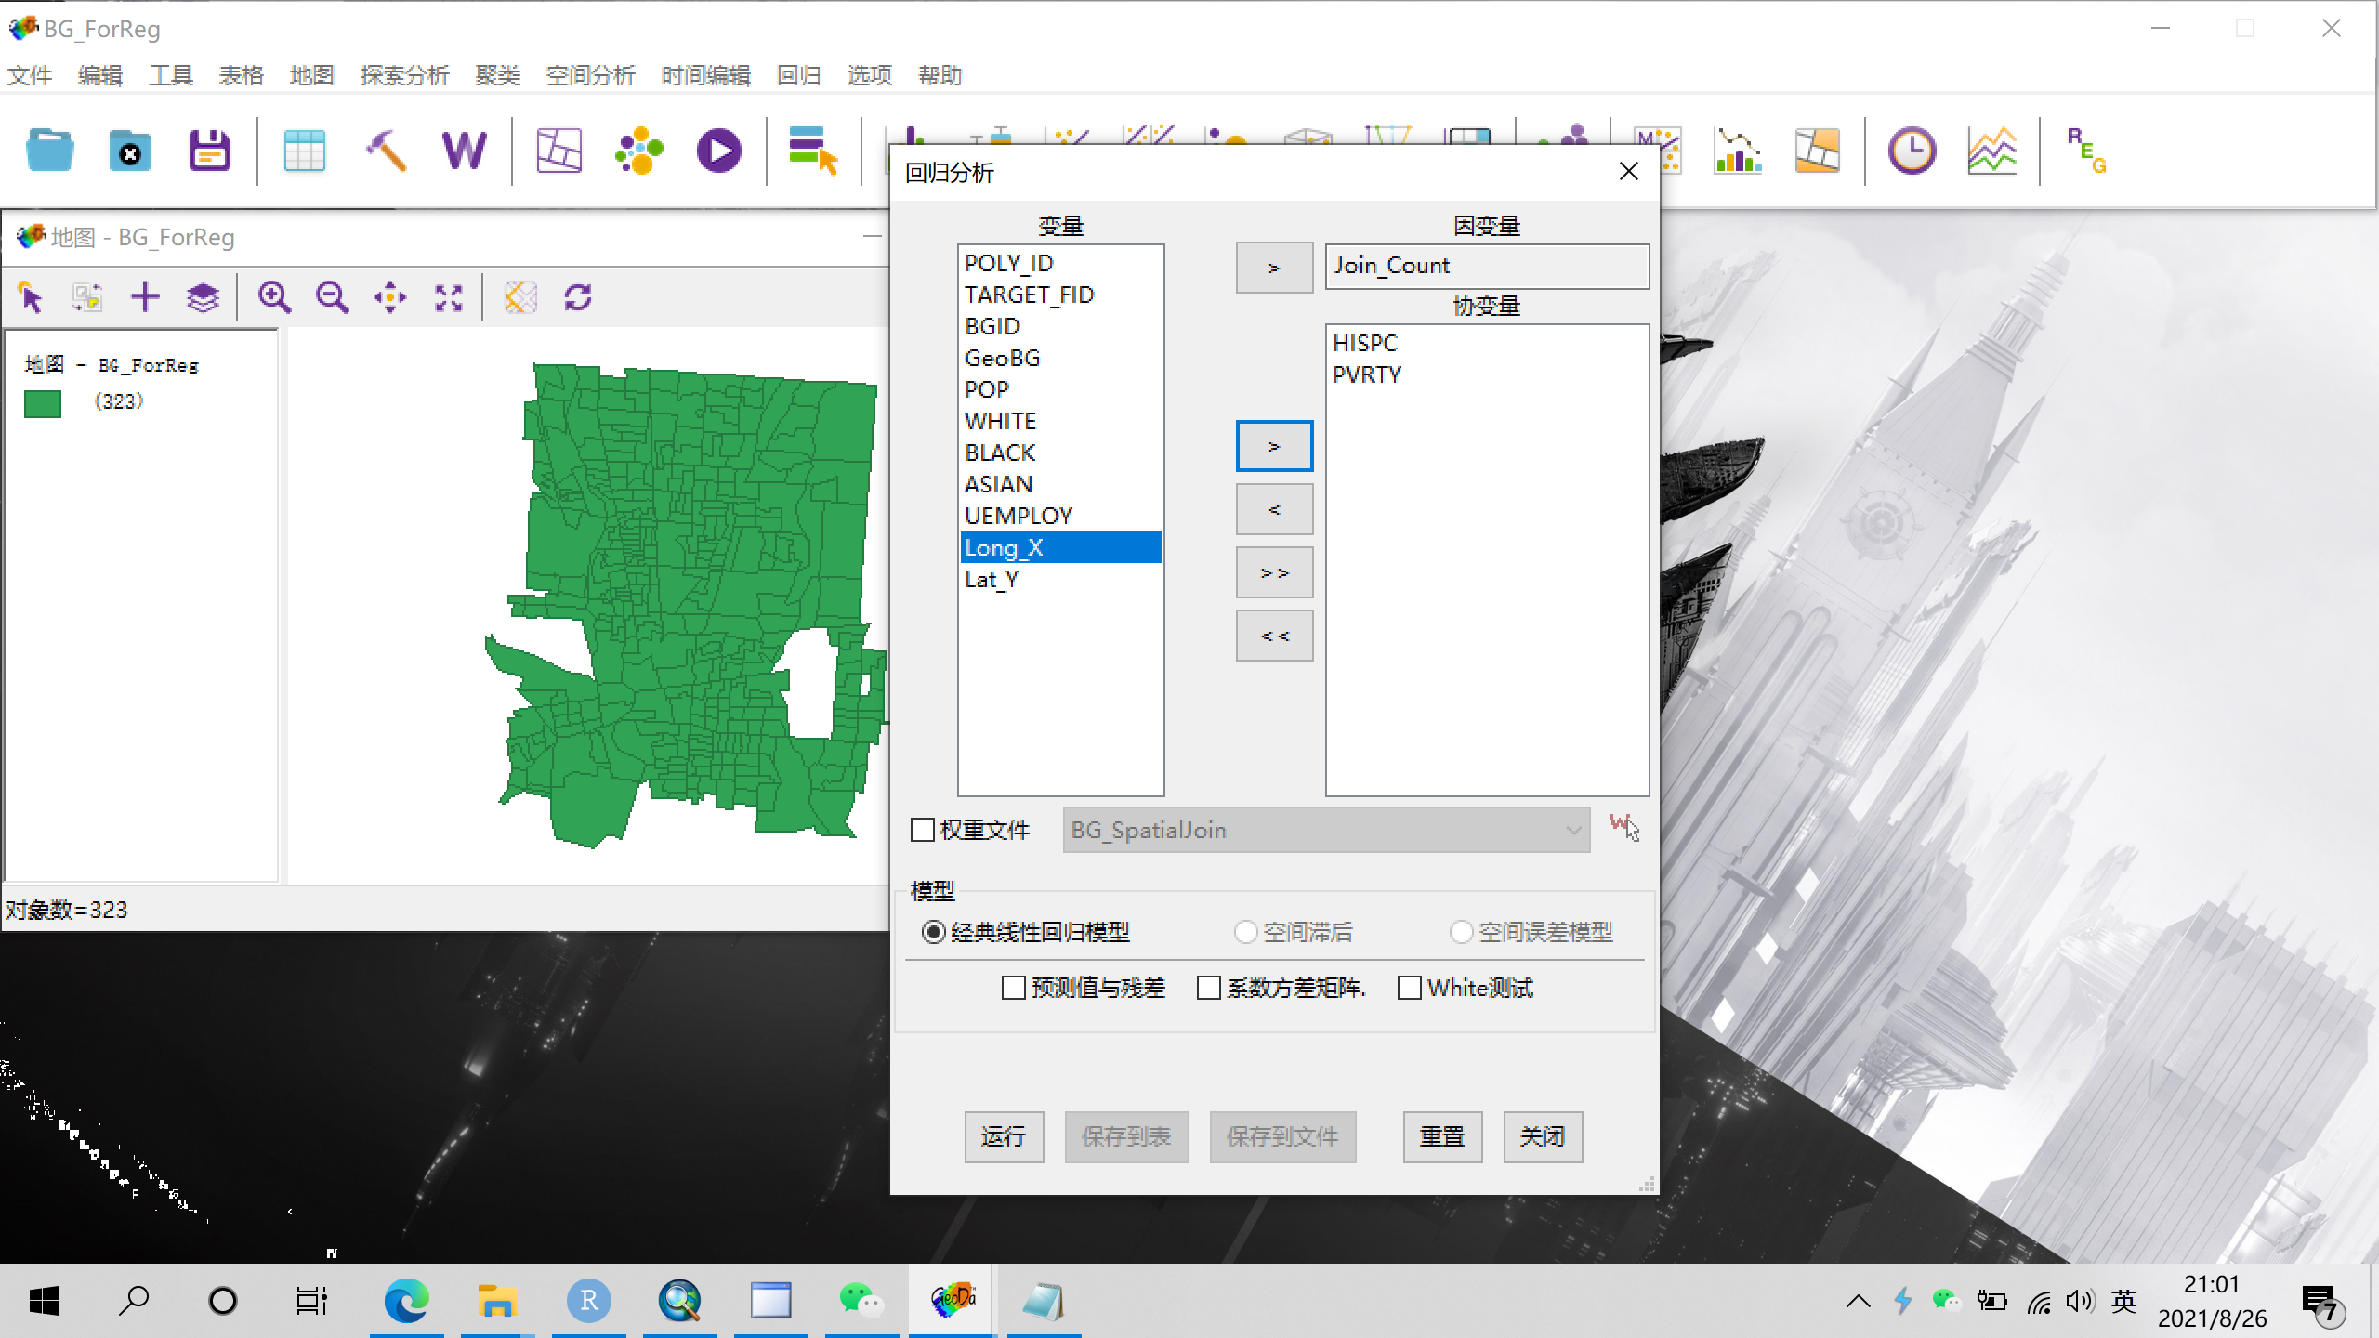
Task: Select the zoom in map tool
Action: (x=274, y=297)
